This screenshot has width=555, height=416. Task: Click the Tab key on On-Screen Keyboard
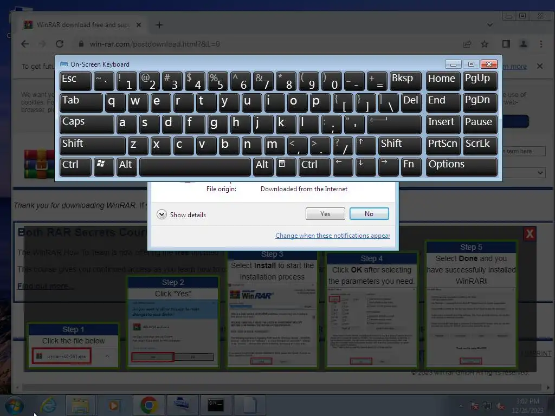81,102
